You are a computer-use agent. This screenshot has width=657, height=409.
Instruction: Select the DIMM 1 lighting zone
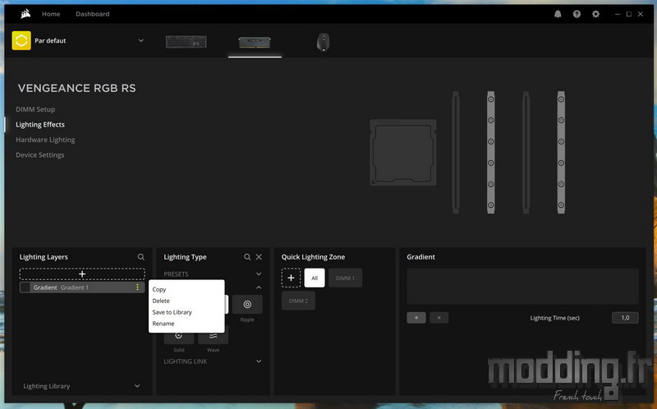click(x=345, y=278)
